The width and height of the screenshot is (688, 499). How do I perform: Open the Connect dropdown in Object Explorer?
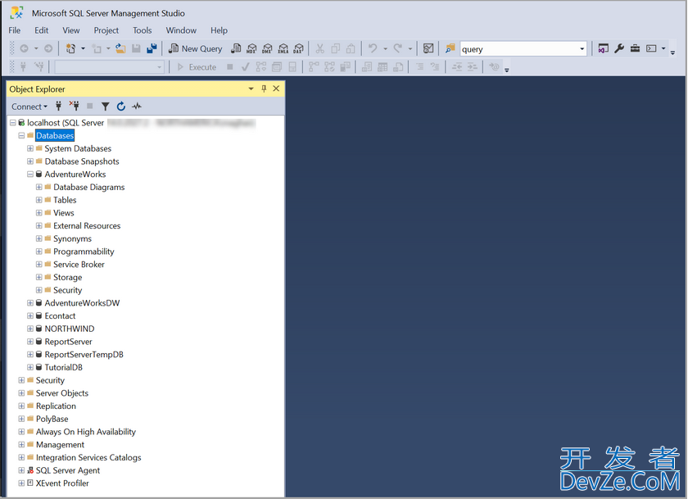pyautogui.click(x=29, y=107)
